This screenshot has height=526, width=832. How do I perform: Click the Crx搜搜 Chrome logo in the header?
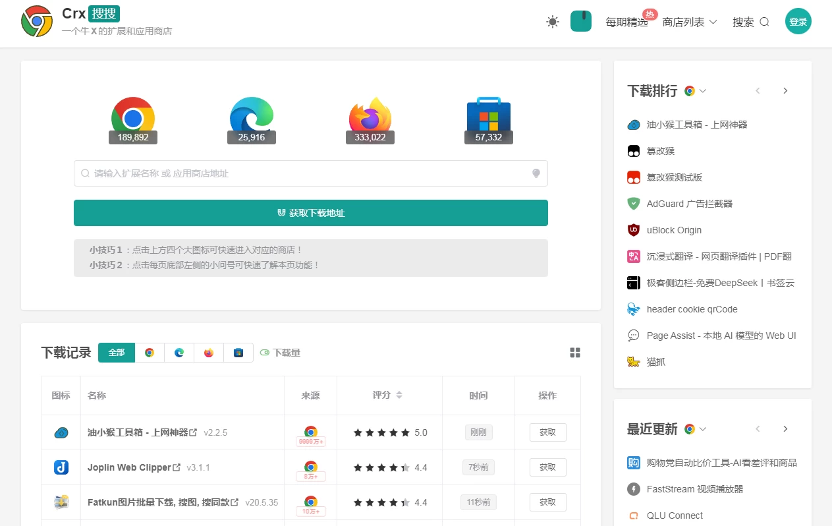[37, 21]
